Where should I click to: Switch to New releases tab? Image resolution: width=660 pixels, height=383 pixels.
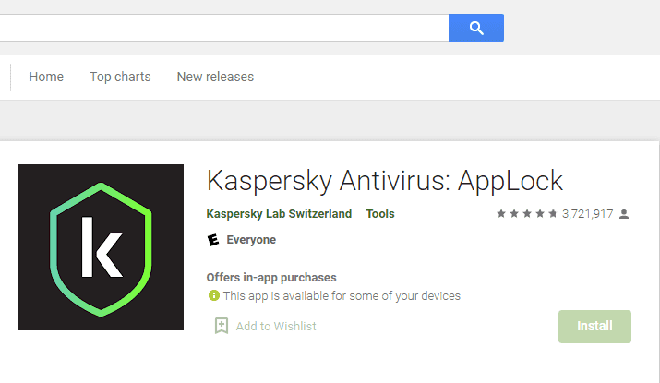[215, 77]
